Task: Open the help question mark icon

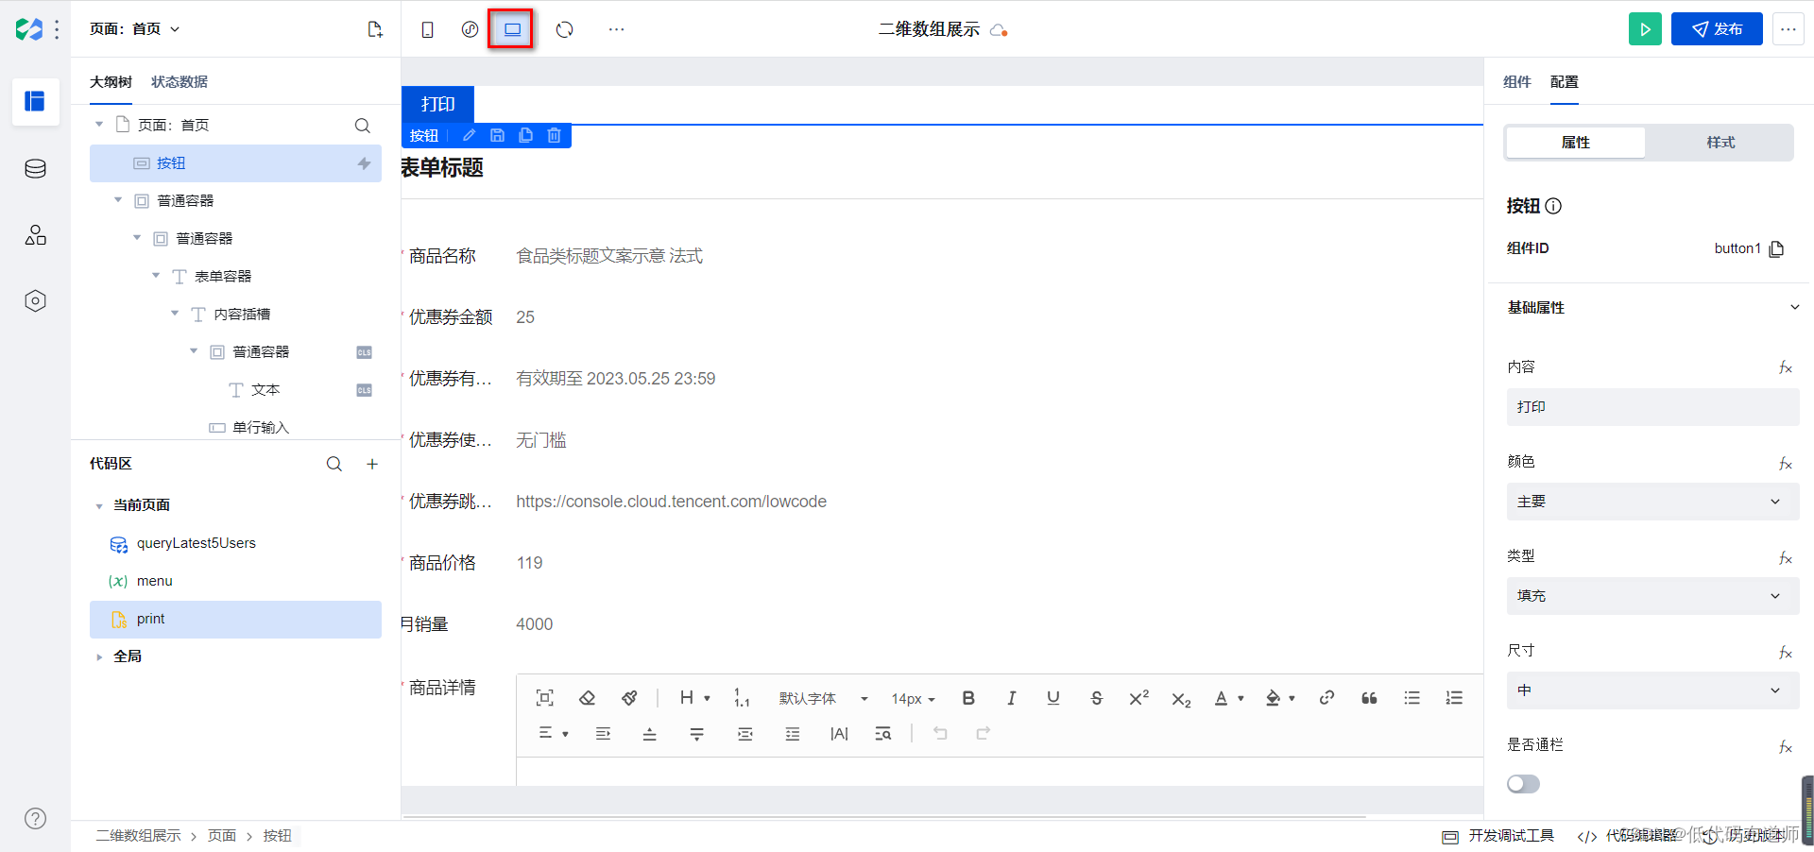Action: [x=35, y=818]
